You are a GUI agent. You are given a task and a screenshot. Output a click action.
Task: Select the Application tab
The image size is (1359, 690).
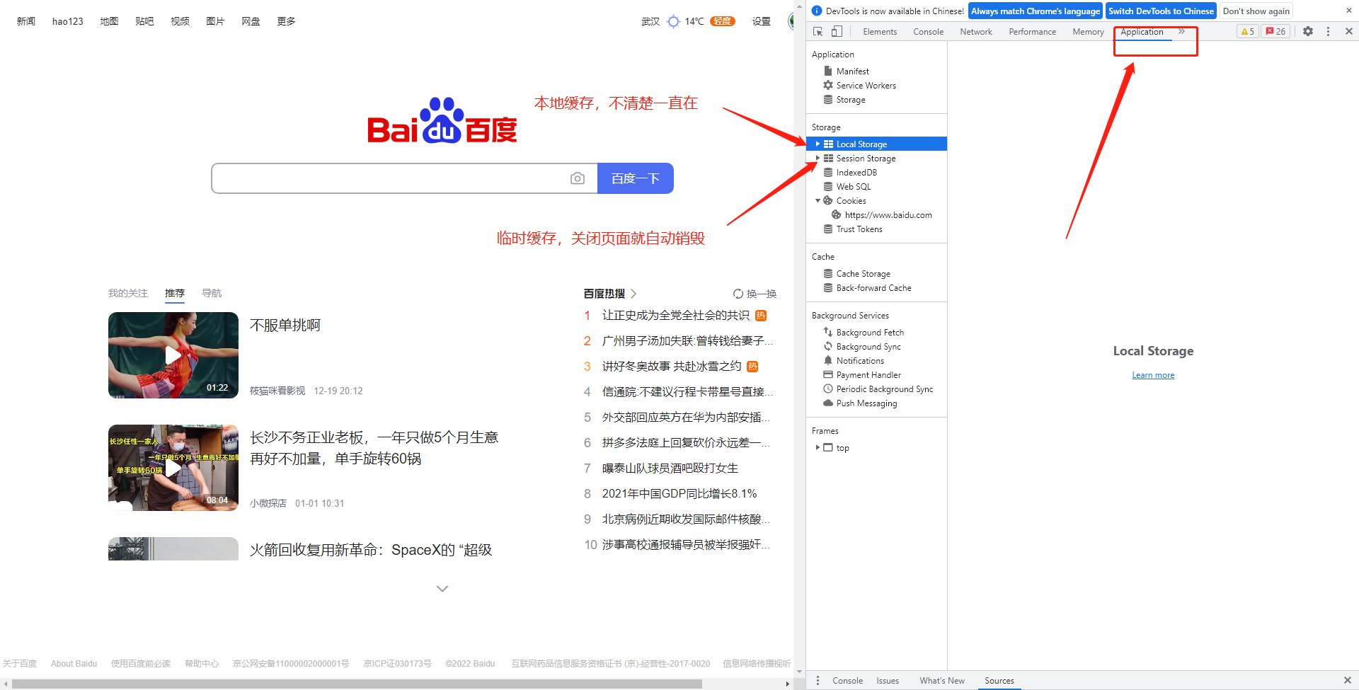[x=1142, y=32]
